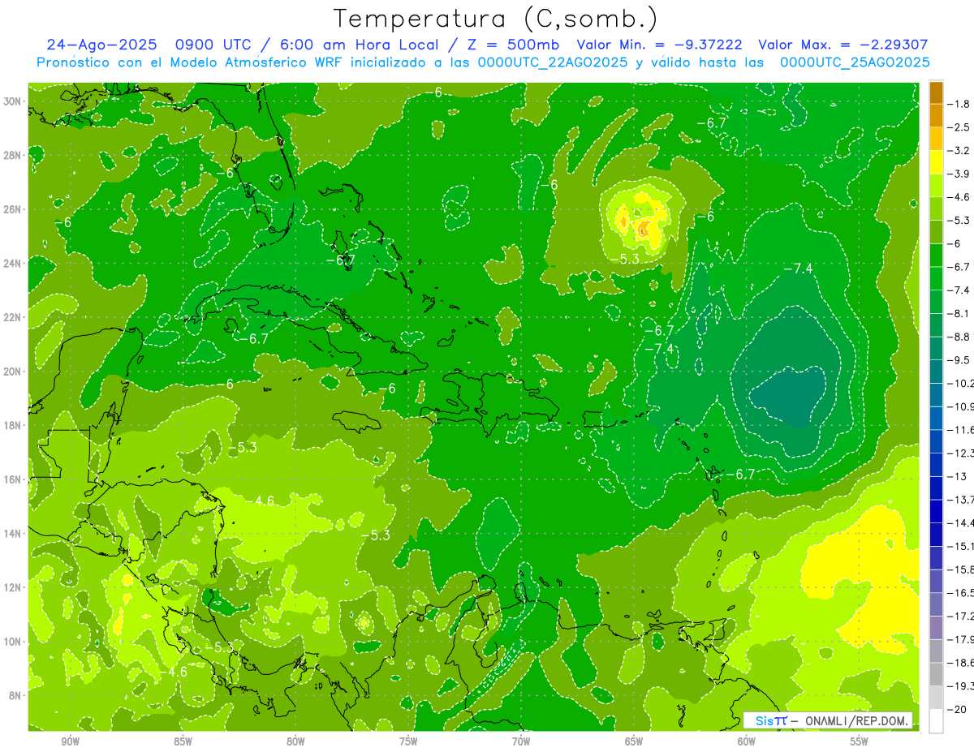Click the 22N latitude axis label

coord(13,317)
